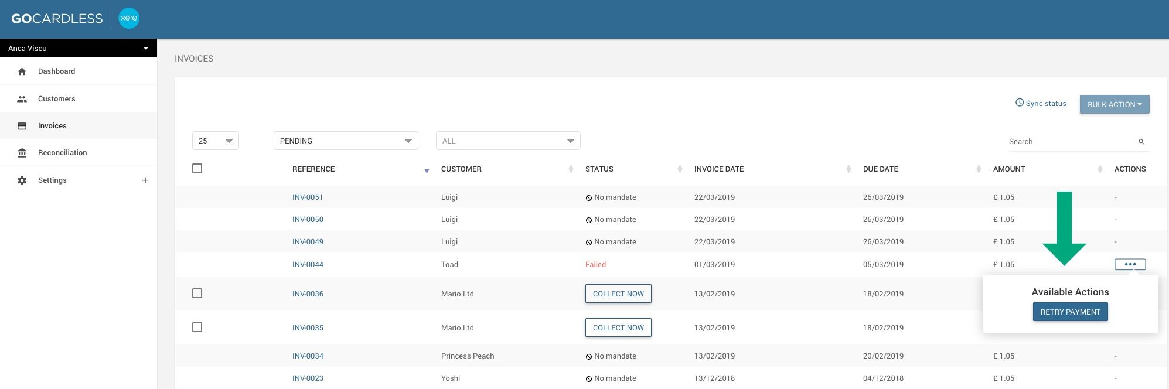
Task: Click the Invoices card icon
Action: point(22,126)
